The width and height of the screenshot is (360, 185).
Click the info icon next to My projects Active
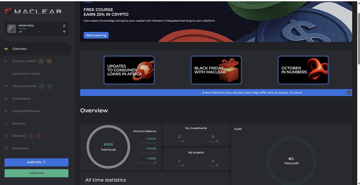coord(183,165)
